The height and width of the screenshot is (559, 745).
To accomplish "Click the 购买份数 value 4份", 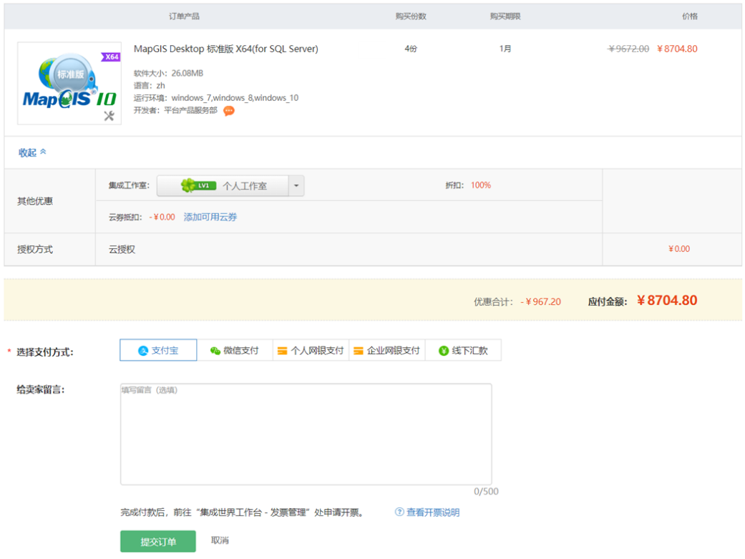I will [411, 49].
